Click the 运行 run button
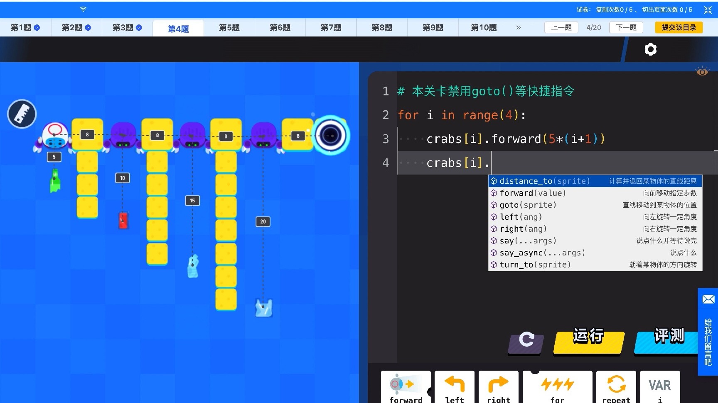This screenshot has height=403, width=718. coord(588,337)
